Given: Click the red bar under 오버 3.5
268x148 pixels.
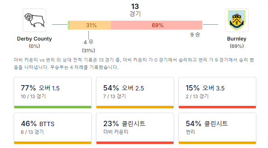Looking at the screenshot, I should [217, 107].
